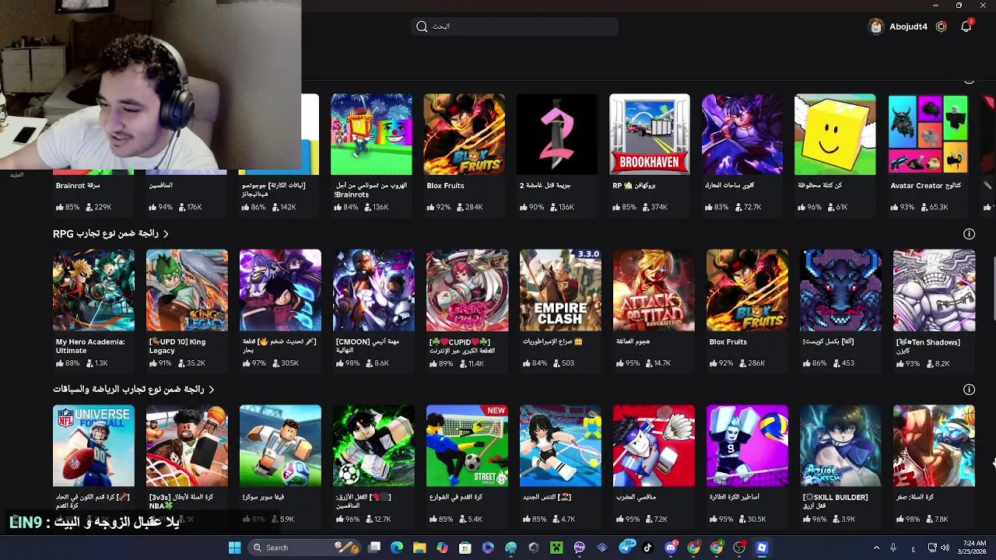Viewport: 996px width, 560px height.
Task: Switch to Roblox app in the taskbar
Action: tap(762, 548)
